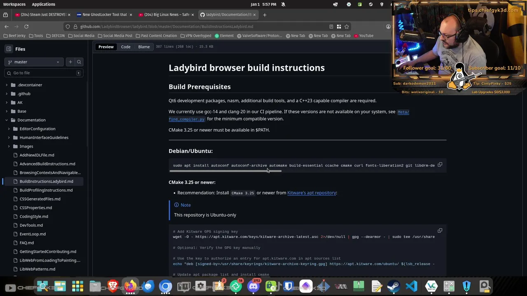Focus the Go to file field

pos(44,73)
